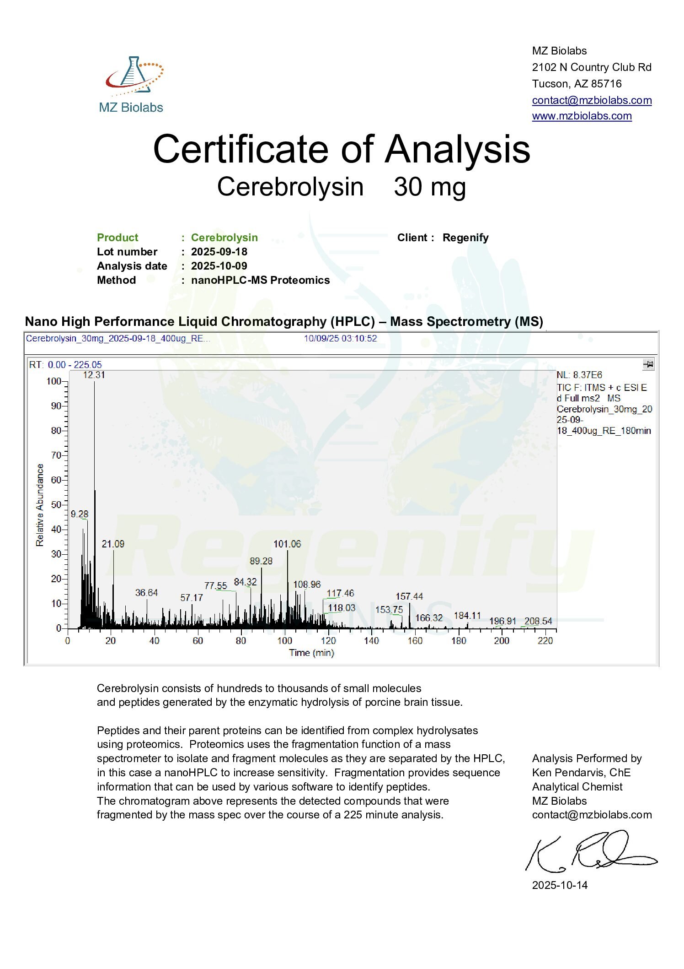
Task: Click the peak label 153.75
Action: click(389, 610)
